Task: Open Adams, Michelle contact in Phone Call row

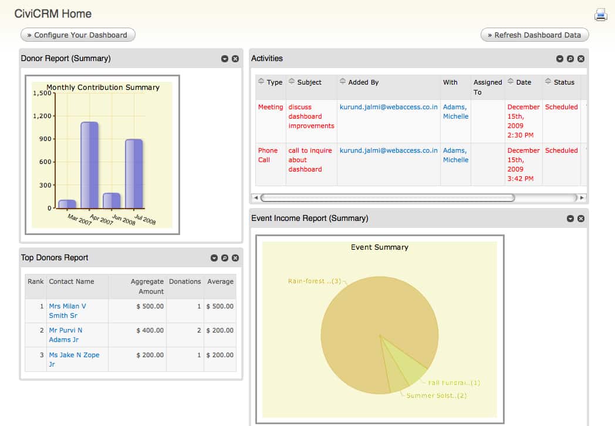Action: tap(455, 155)
